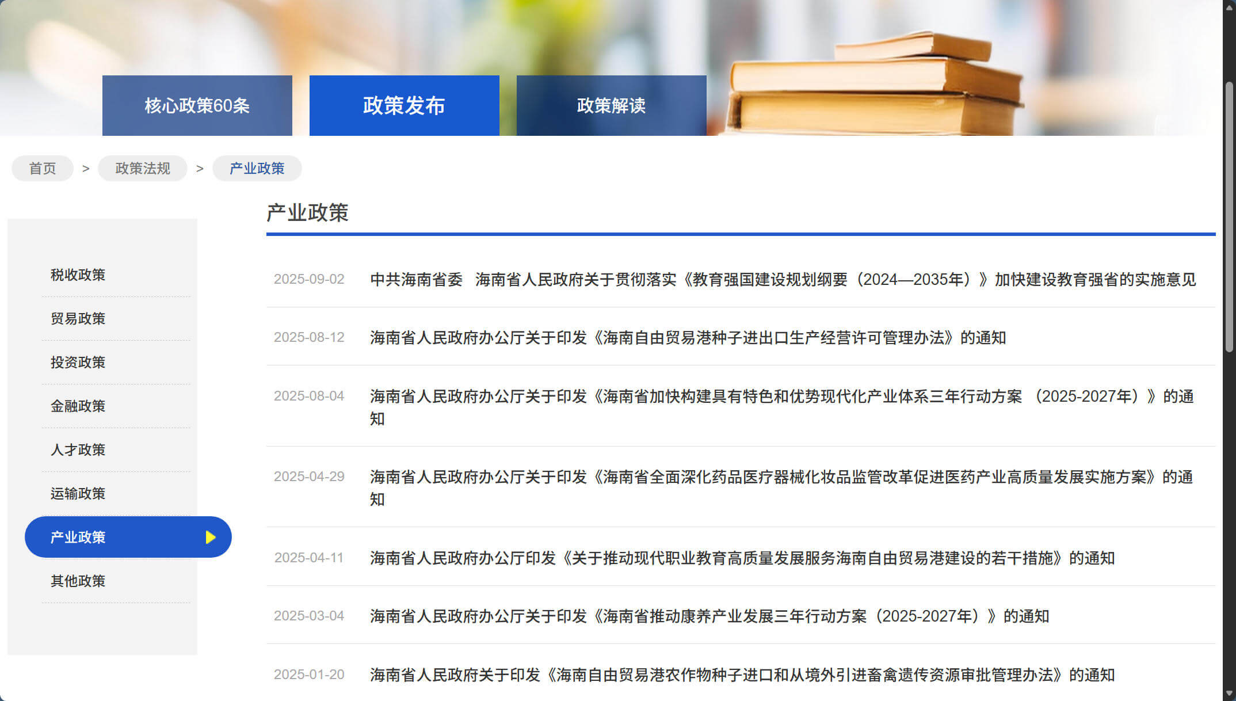Viewport: 1236px width, 701px height.
Task: Open the 康养产业发展三年行动方案 notice
Action: pos(709,616)
